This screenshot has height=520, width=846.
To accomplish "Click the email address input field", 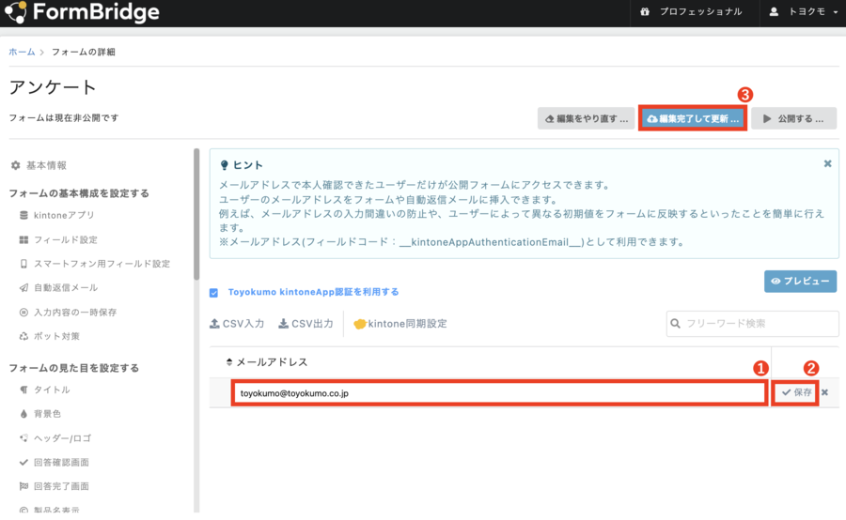I will 499,393.
